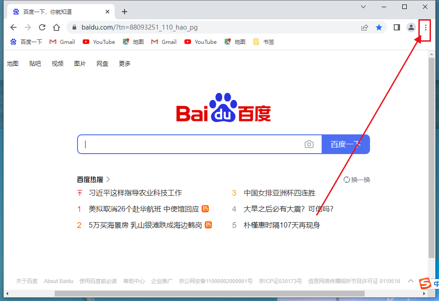
Task: Open the second YouTube bookmark
Action: click(201, 42)
